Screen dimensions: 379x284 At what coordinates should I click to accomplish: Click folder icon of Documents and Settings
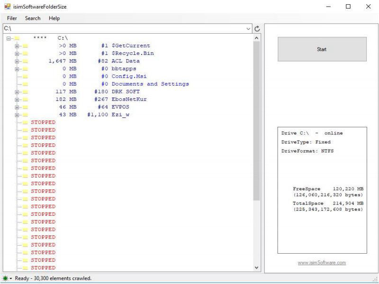pyautogui.click(x=26, y=84)
